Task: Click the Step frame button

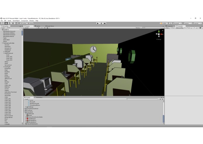Action: (x=105, y=23)
